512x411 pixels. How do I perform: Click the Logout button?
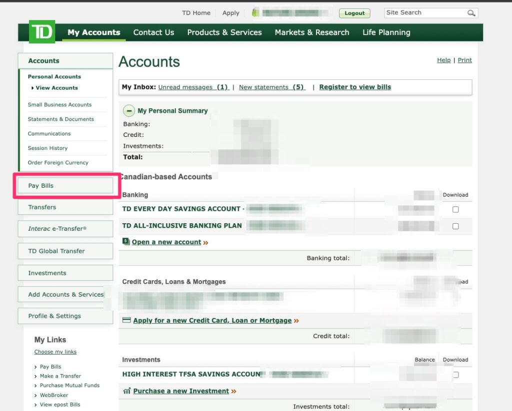pos(354,13)
